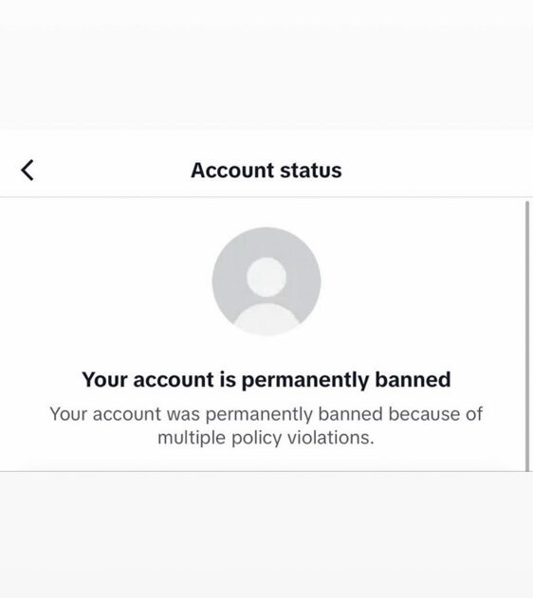Click 'Your account is permanently banned' heading
Image resolution: width=533 pixels, height=598 pixels.
click(266, 380)
